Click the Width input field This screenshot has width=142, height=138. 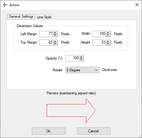(x=99, y=34)
